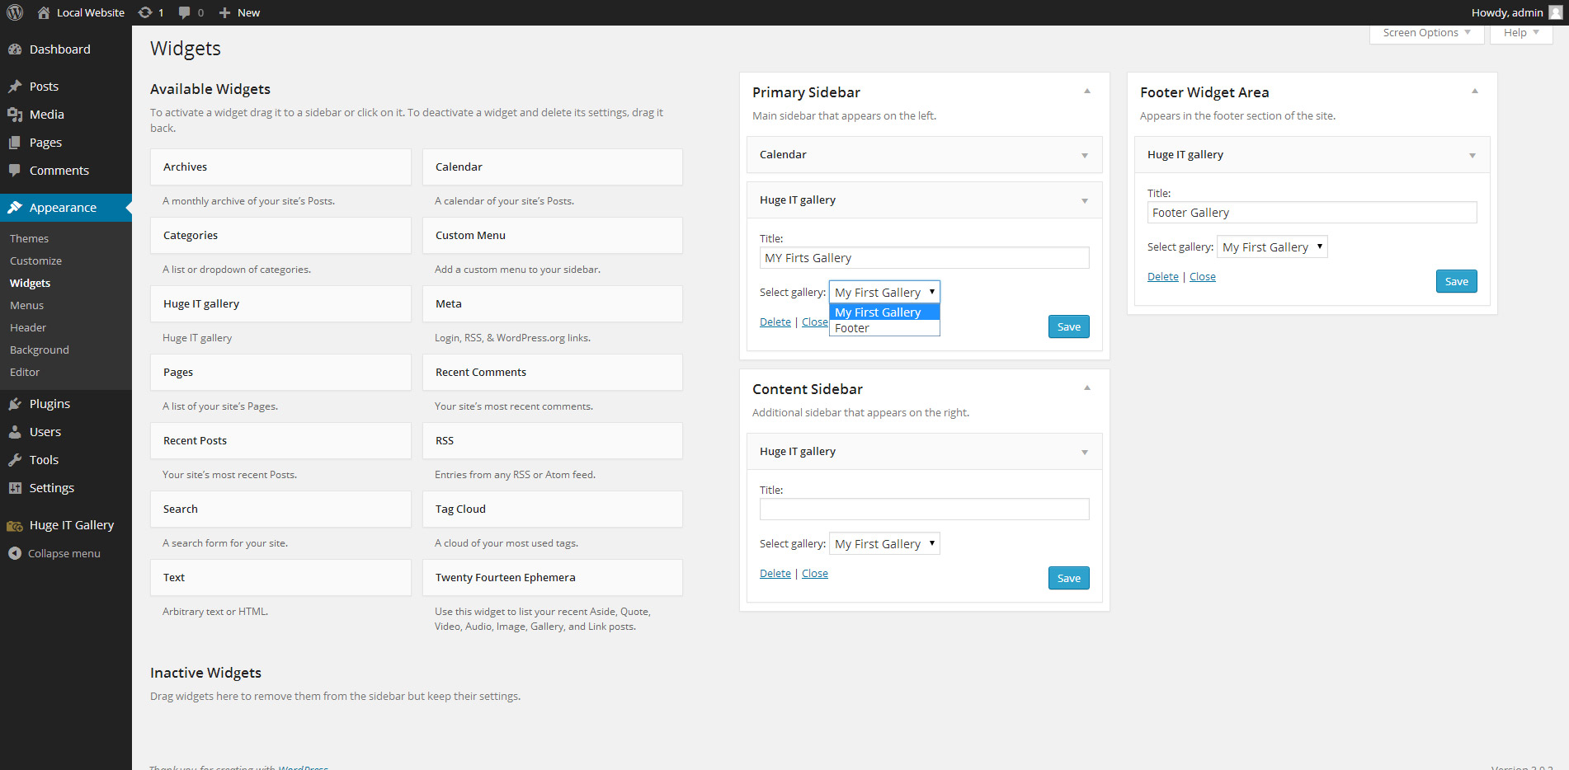This screenshot has height=770, width=1569.
Task: Click the Recent Comments available widget
Action: 553,372
